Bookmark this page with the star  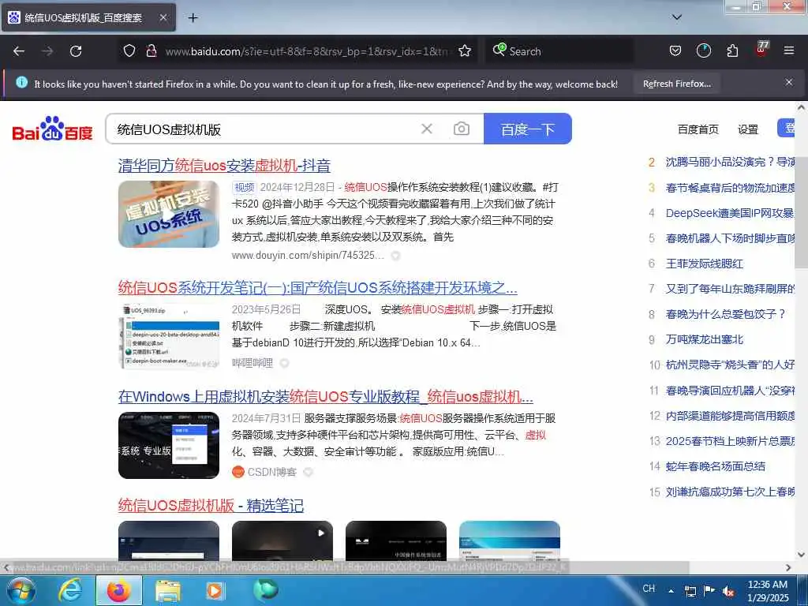465,50
